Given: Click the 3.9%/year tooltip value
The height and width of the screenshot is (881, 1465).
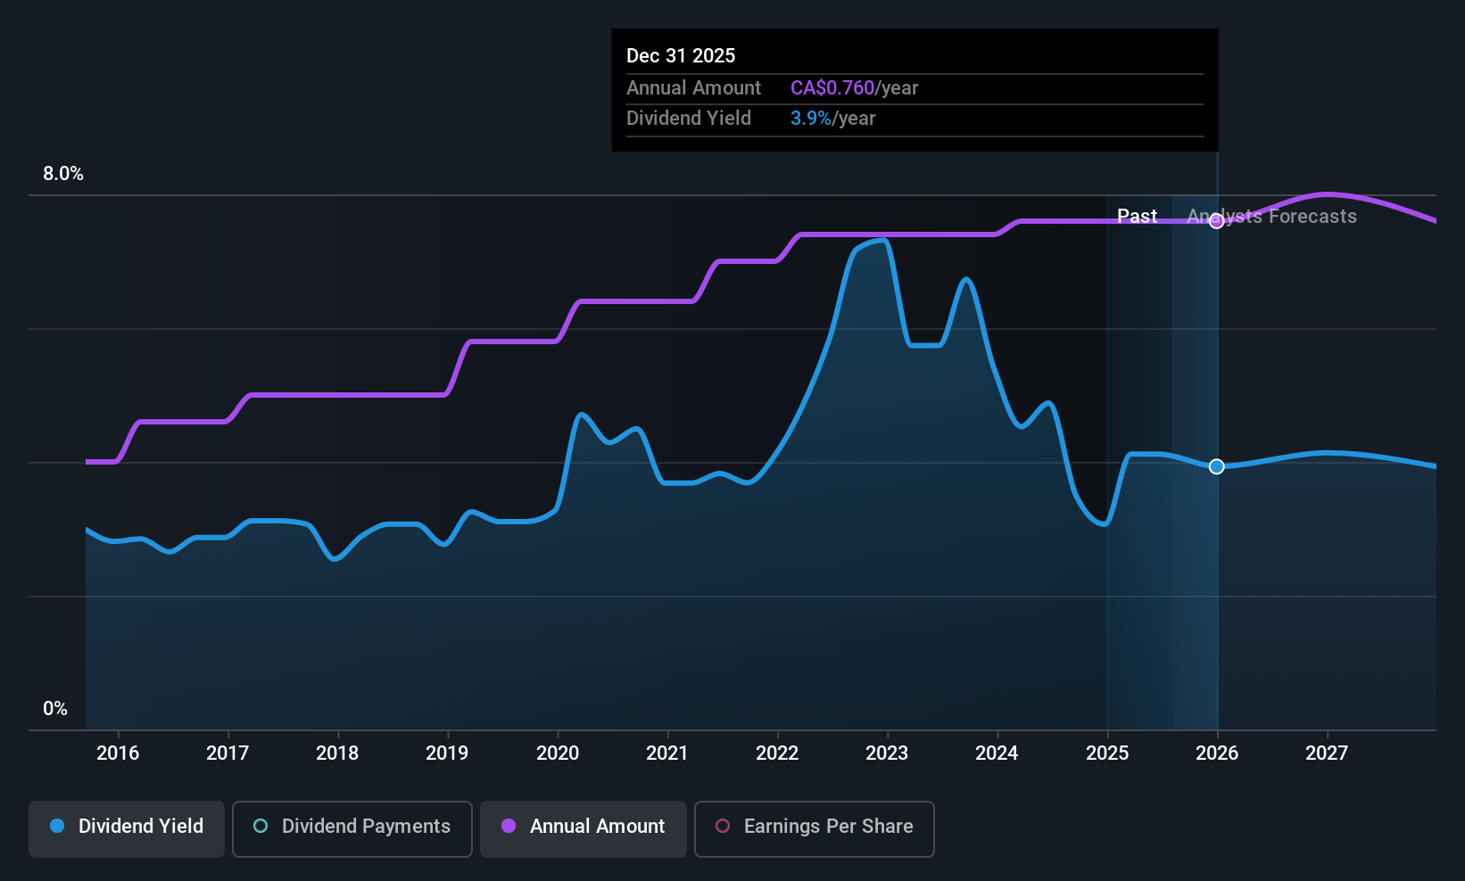Looking at the screenshot, I should [832, 118].
